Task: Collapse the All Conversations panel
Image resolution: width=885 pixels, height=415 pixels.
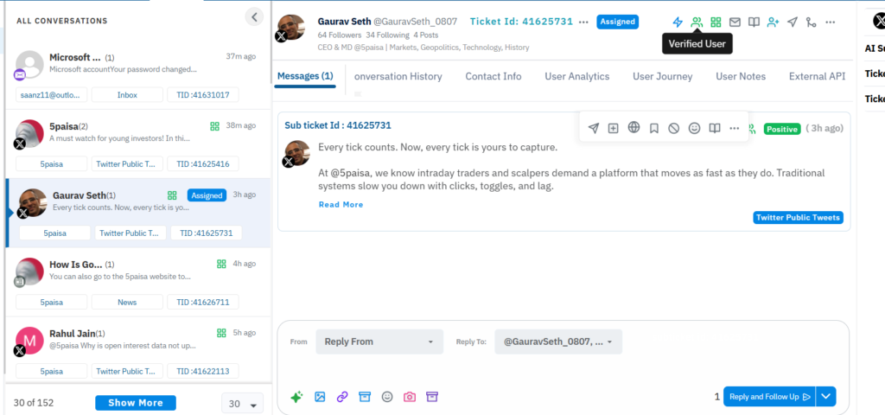Action: (x=253, y=16)
